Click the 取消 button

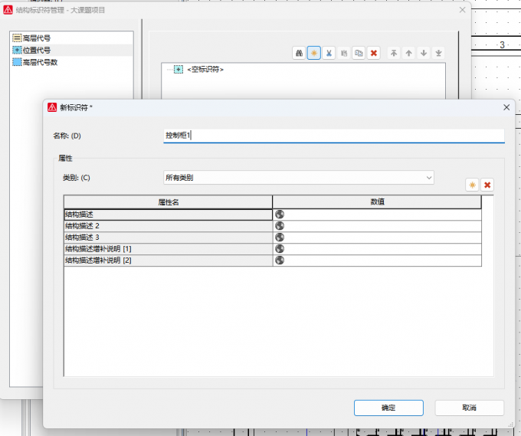point(469,408)
